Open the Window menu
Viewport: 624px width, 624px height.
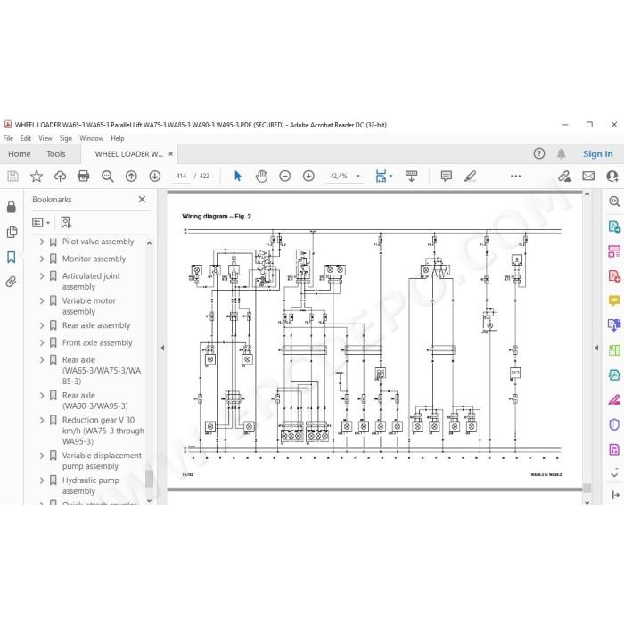[x=91, y=138]
